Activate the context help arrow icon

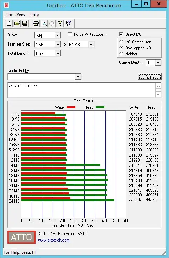coord(68,23)
